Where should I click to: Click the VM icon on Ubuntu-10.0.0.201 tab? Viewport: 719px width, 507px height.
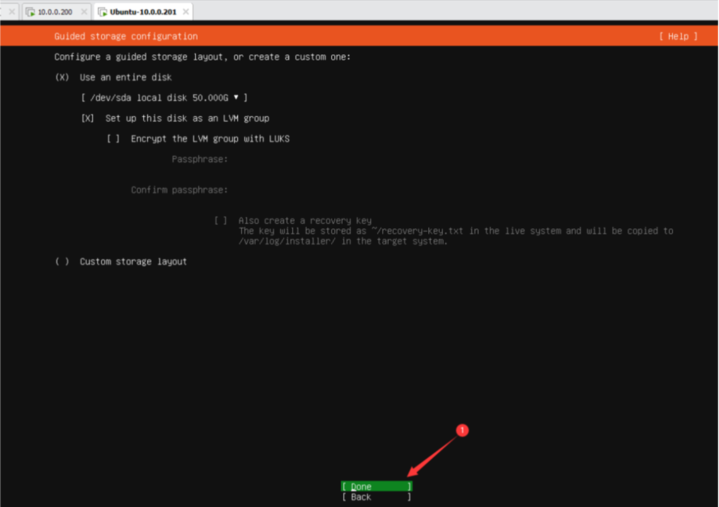[x=103, y=12]
